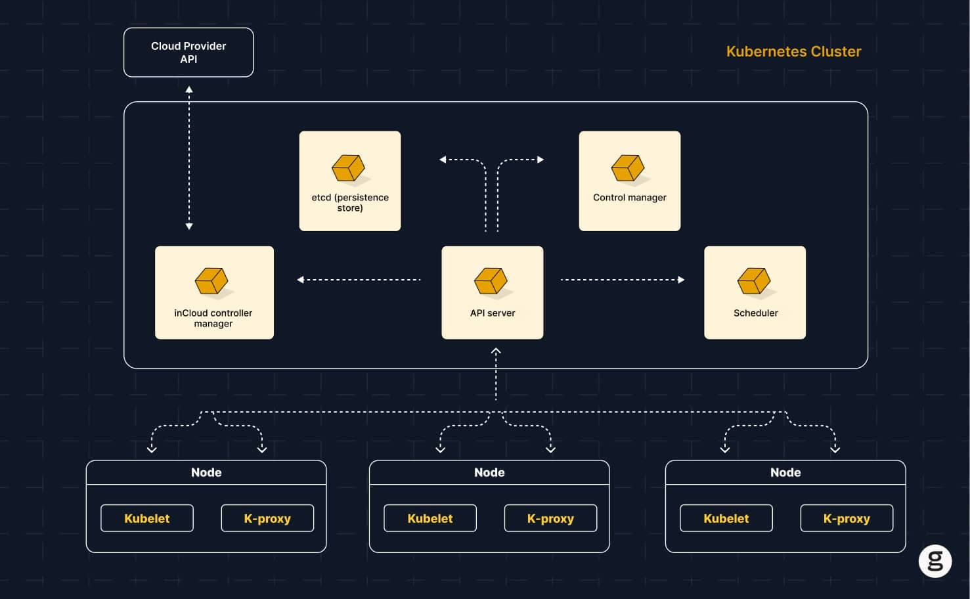Click the 'inCloud controller manager' label text
Screen dimensions: 970x599
213,318
